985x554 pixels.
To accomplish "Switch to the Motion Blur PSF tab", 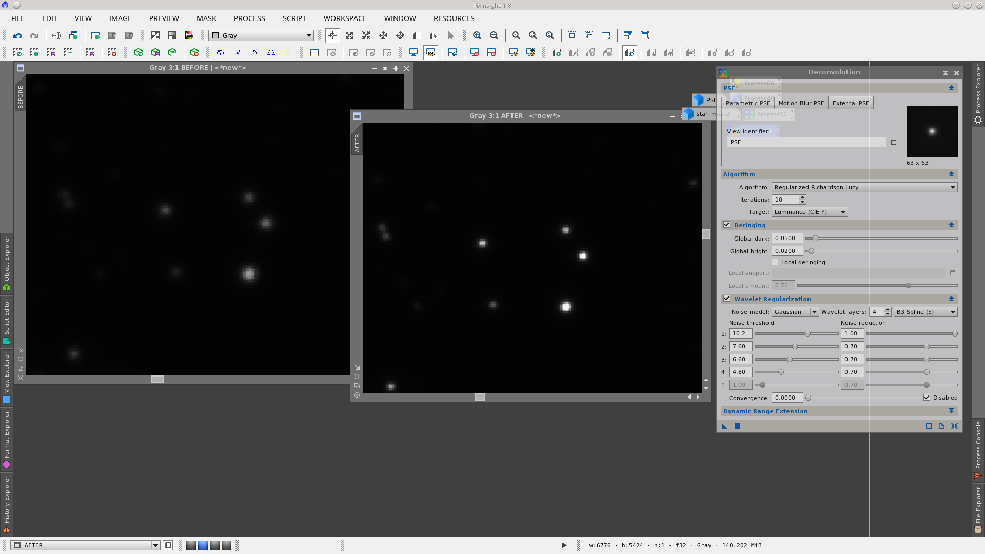I will click(x=801, y=103).
